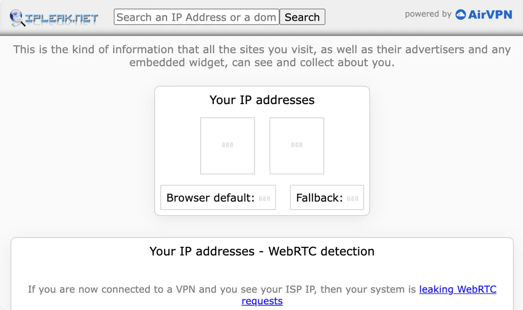523x310 pixels.
Task: Click loading indicator beside Browser default
Action: (x=264, y=198)
